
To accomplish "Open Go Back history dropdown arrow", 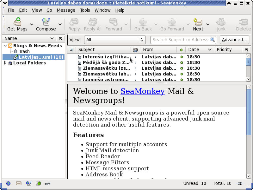I will click(x=156, y=24).
